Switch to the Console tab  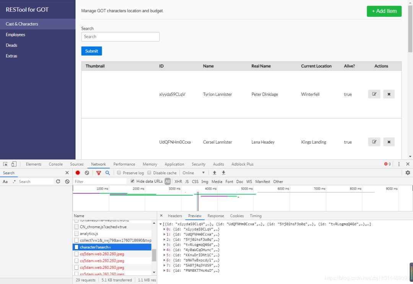55,164
